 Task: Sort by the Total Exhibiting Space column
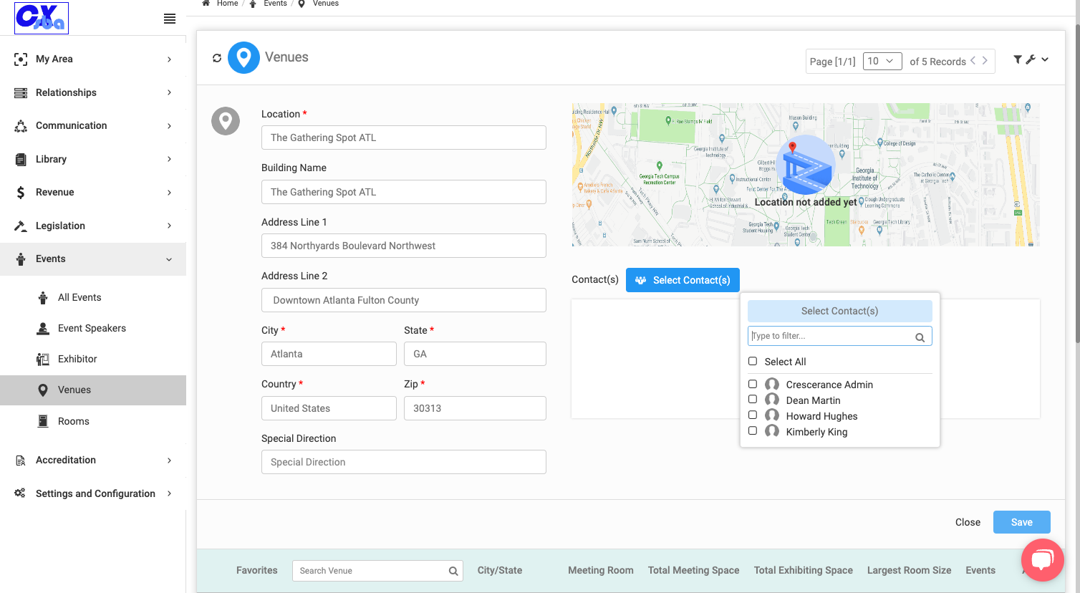804,571
